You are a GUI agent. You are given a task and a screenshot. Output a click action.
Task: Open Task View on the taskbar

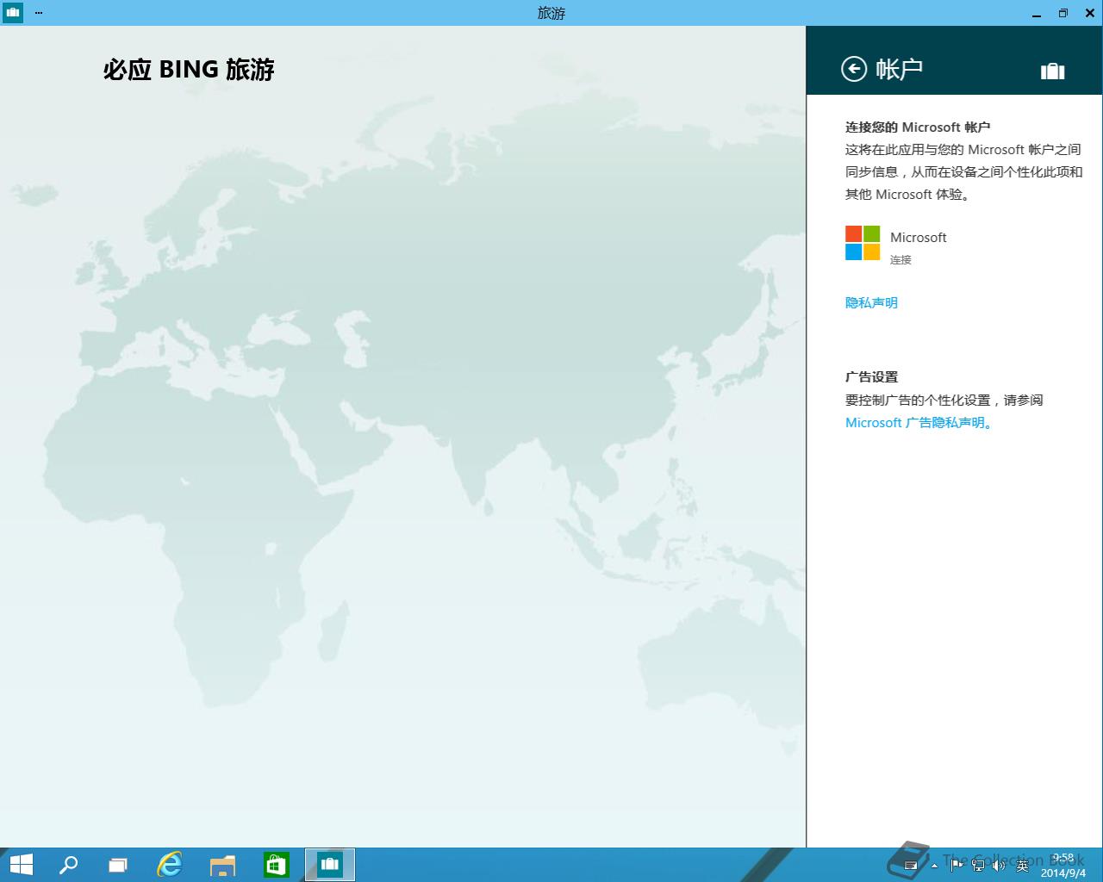[118, 865]
